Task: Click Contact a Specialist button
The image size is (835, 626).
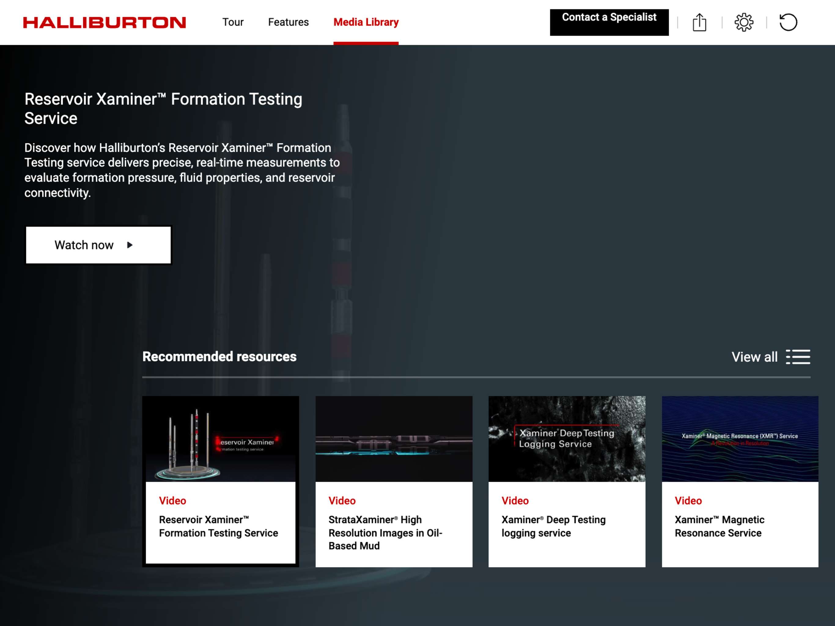Action: 609,22
